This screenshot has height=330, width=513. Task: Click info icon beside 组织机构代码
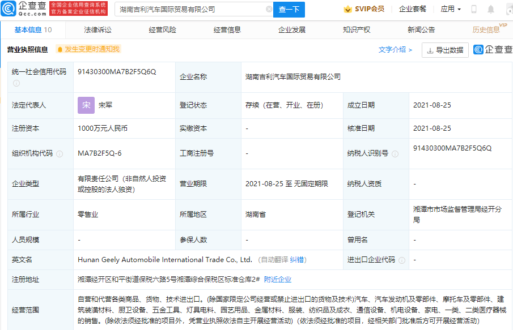(x=60, y=153)
